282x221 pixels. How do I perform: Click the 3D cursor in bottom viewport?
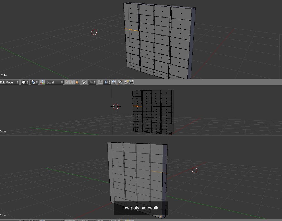(x=195, y=170)
